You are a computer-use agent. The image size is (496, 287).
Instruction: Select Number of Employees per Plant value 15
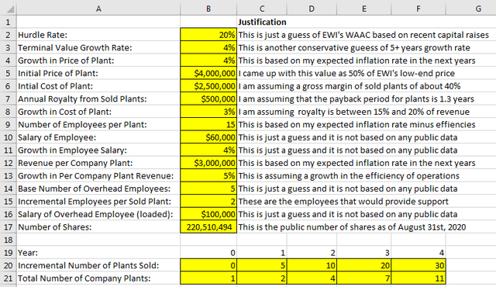[x=208, y=124]
